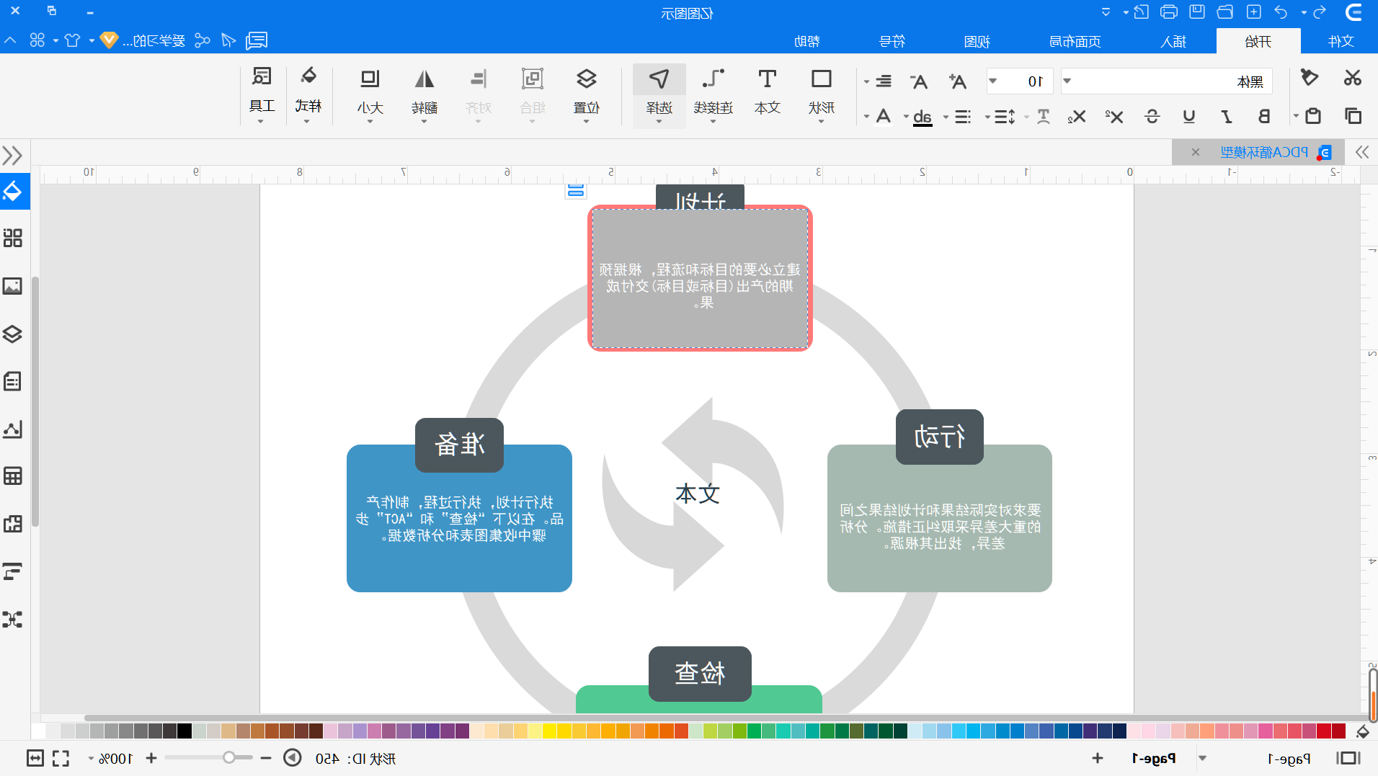
Task: Open the layers panel in sidebar
Action: [x=12, y=334]
